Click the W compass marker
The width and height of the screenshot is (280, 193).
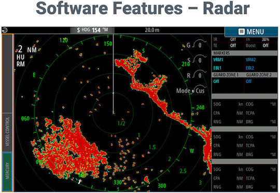click(x=192, y=151)
